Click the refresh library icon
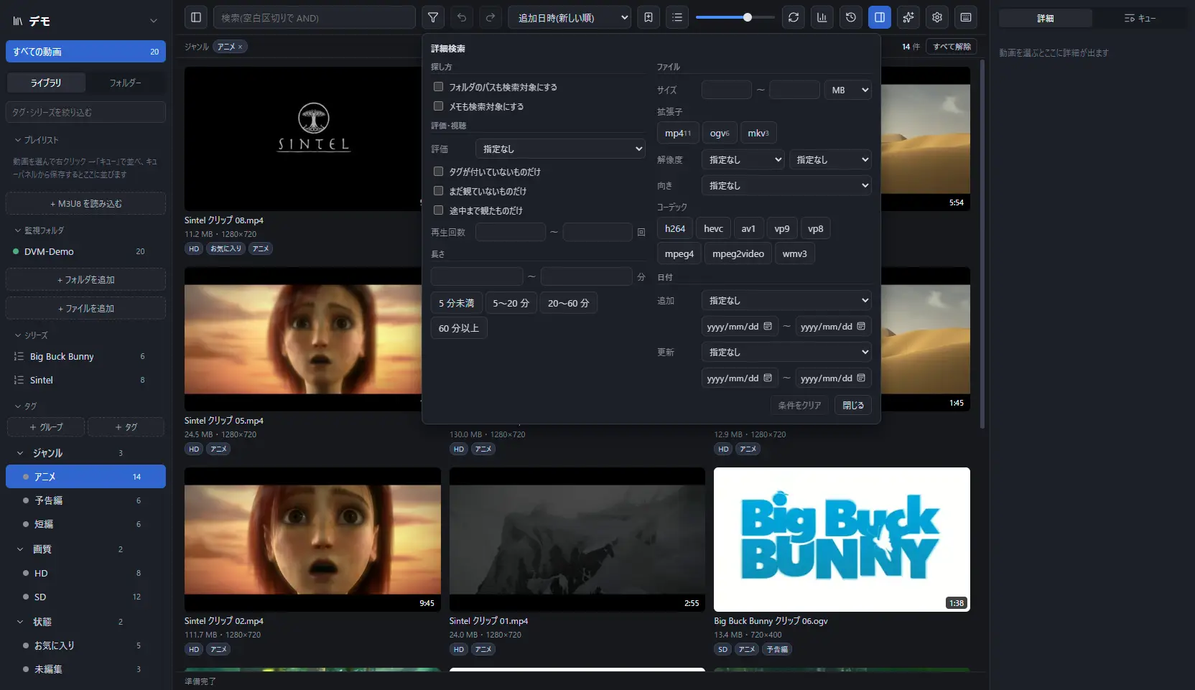The width and height of the screenshot is (1195, 690). point(794,17)
